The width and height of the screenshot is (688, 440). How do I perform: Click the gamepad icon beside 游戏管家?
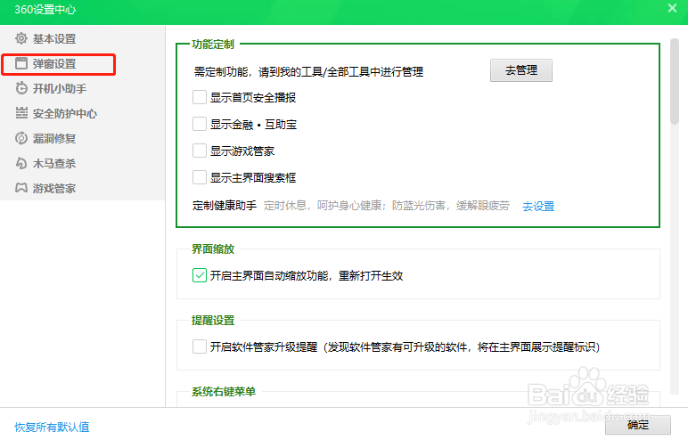[21, 188]
